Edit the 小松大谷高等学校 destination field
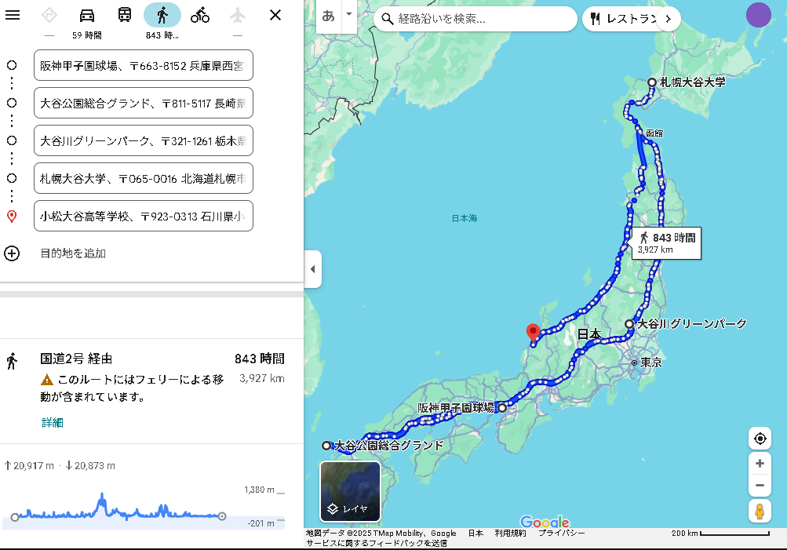 [x=144, y=216]
